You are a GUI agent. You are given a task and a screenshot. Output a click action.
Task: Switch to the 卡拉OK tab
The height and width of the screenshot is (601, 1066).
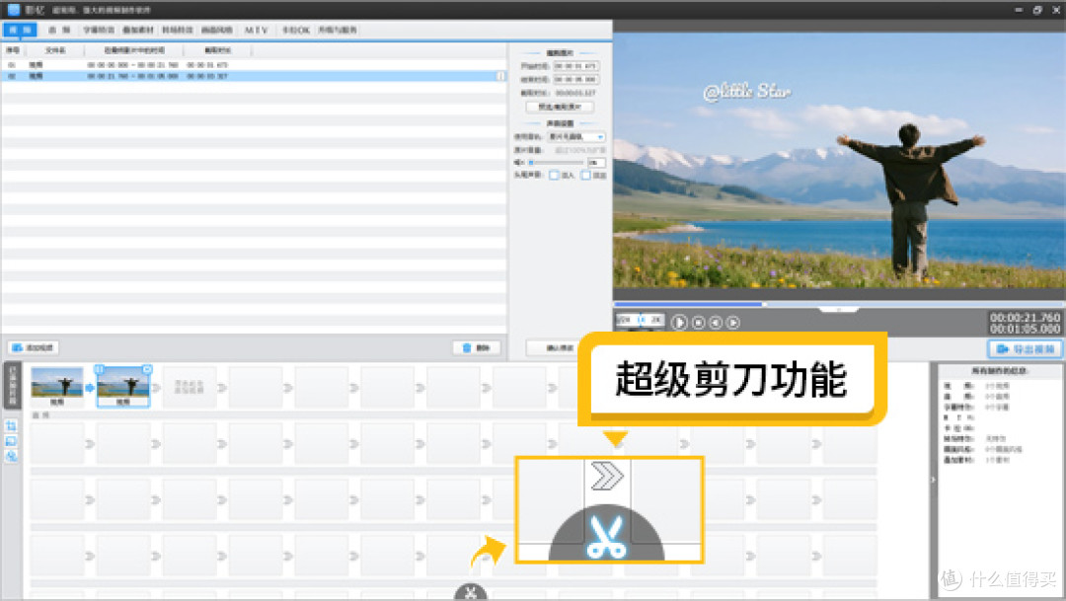296,30
